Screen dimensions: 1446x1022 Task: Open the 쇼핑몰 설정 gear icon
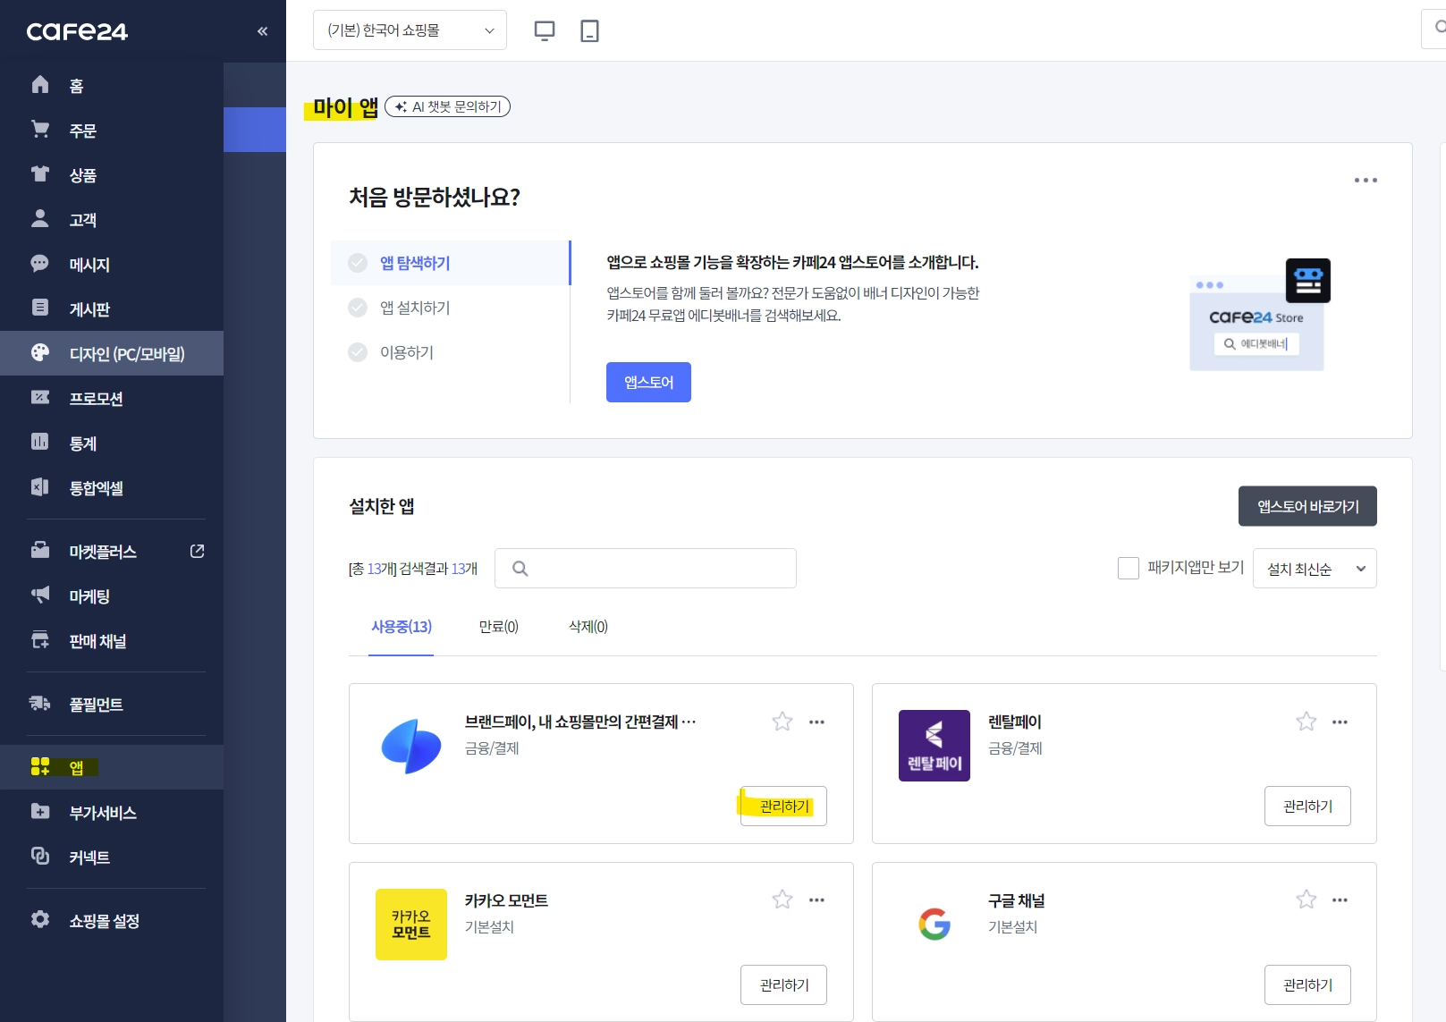click(40, 920)
